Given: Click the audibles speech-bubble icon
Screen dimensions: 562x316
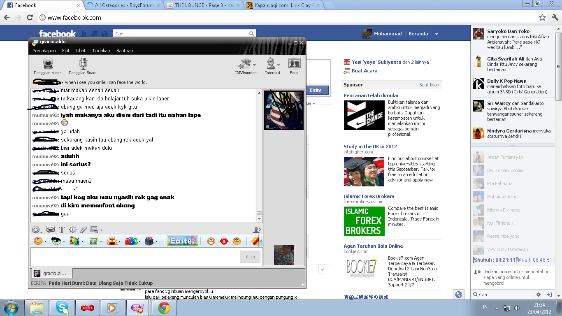Looking at the screenshot, I should click(51, 230).
